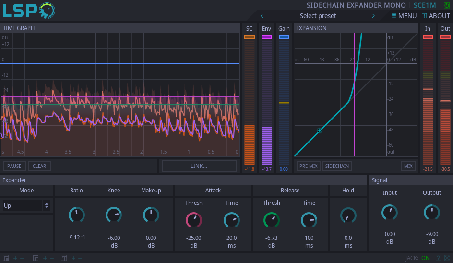Click the 9.12 :1 ratio value
Screen dimensions: 453x263
coord(77,238)
